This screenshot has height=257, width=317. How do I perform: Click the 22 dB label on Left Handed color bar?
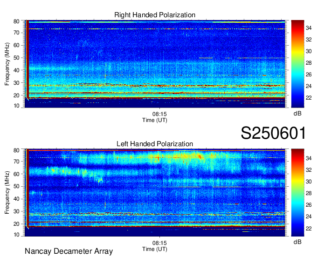(x=309, y=228)
